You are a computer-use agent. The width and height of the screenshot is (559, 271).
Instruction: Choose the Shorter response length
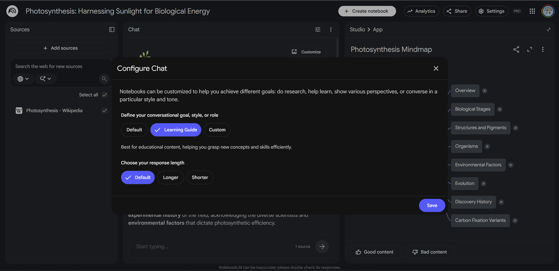200,177
